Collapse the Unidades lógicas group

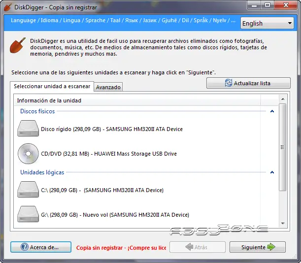pos(272,172)
